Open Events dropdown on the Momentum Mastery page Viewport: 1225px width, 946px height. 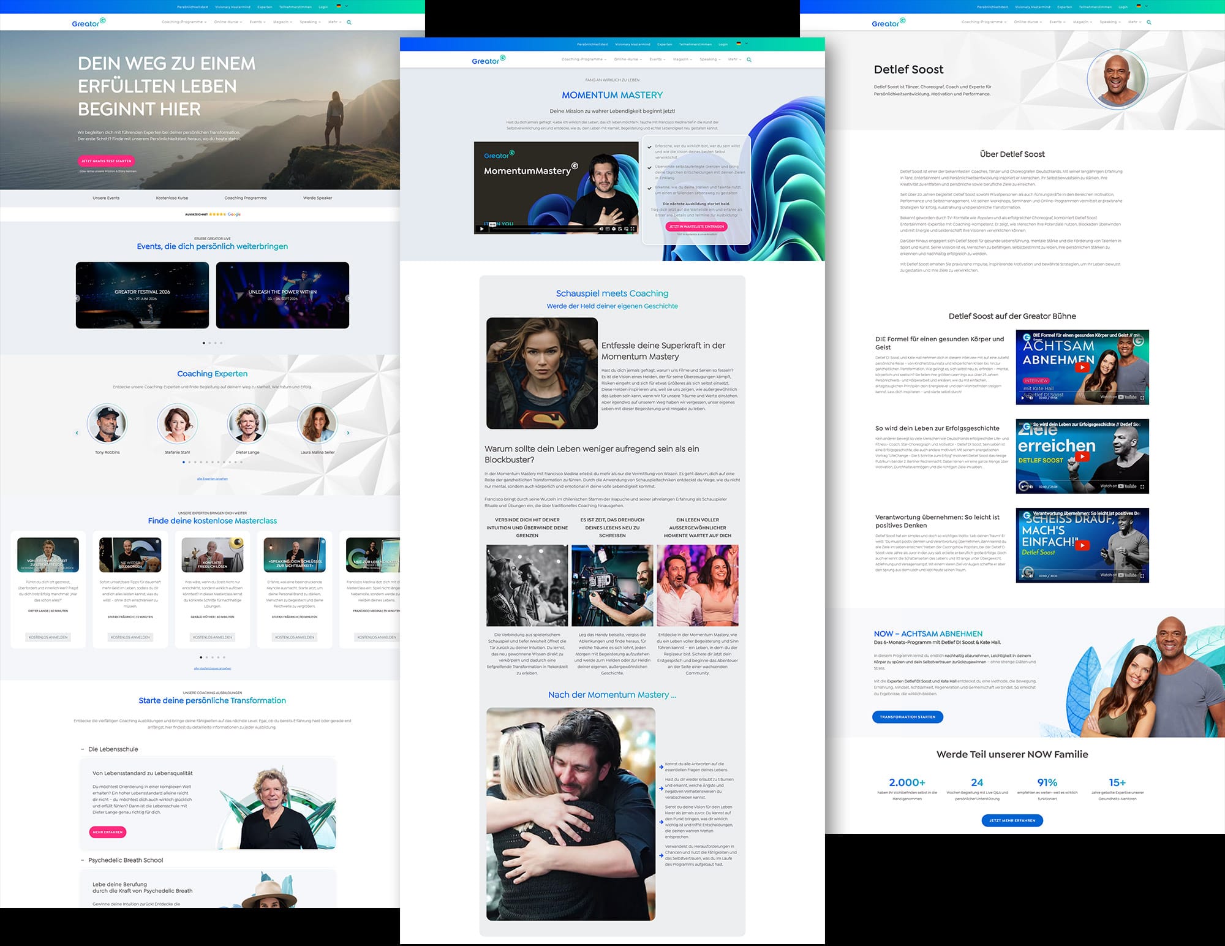(657, 59)
